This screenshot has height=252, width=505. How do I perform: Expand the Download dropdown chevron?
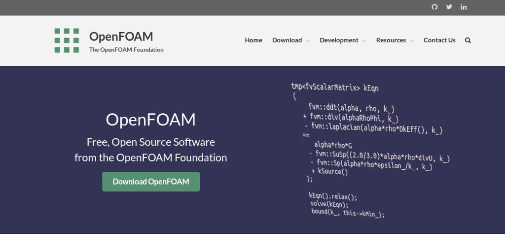[308, 41]
